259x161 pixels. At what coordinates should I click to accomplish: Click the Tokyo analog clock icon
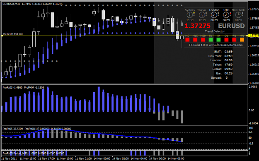[202, 15]
